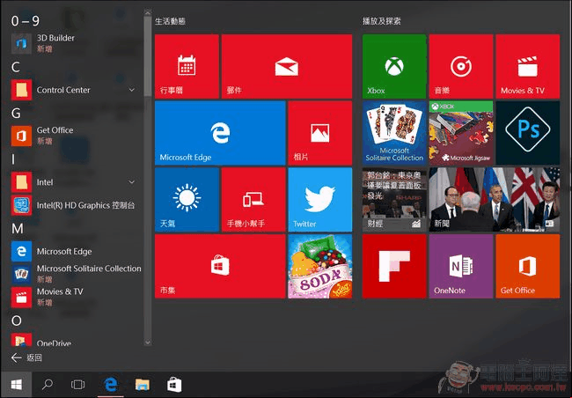Open the Microsoft Jigsaw tile
Viewport: 572px width, 398px height.
tap(461, 133)
